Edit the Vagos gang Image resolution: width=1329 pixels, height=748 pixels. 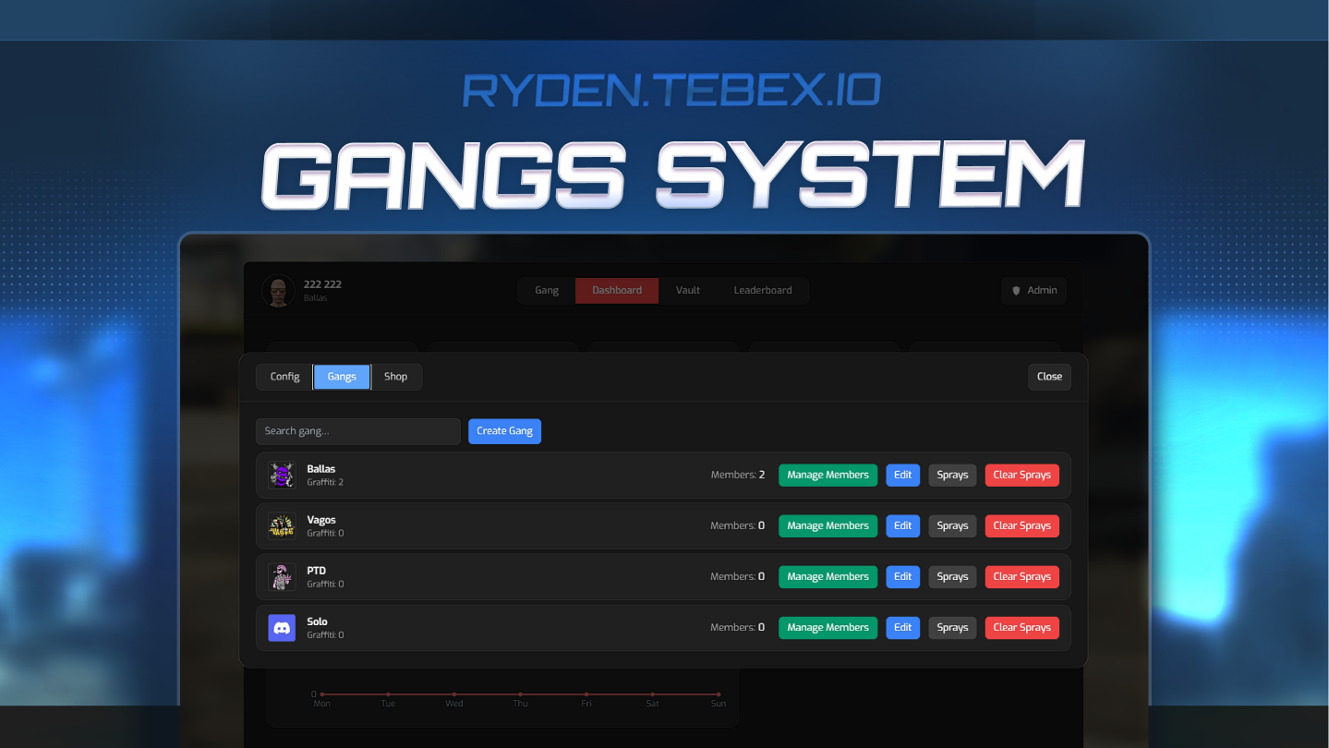point(903,526)
